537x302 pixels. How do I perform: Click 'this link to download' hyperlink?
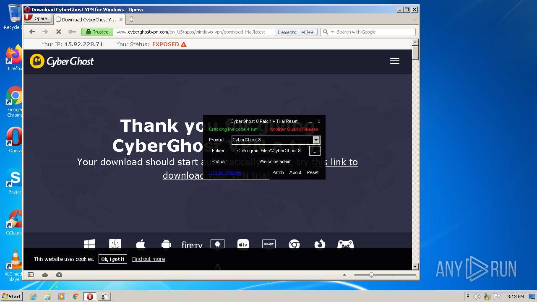point(260,169)
